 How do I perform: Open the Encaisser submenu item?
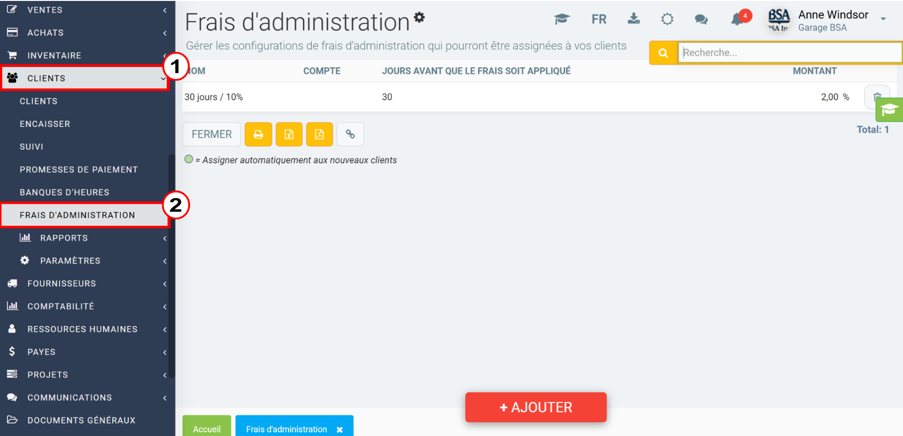(x=45, y=124)
